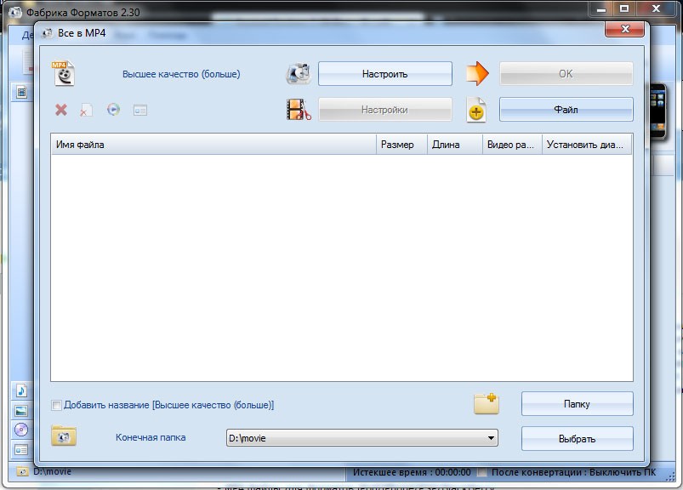Click the MP4 format icon

tap(64, 73)
